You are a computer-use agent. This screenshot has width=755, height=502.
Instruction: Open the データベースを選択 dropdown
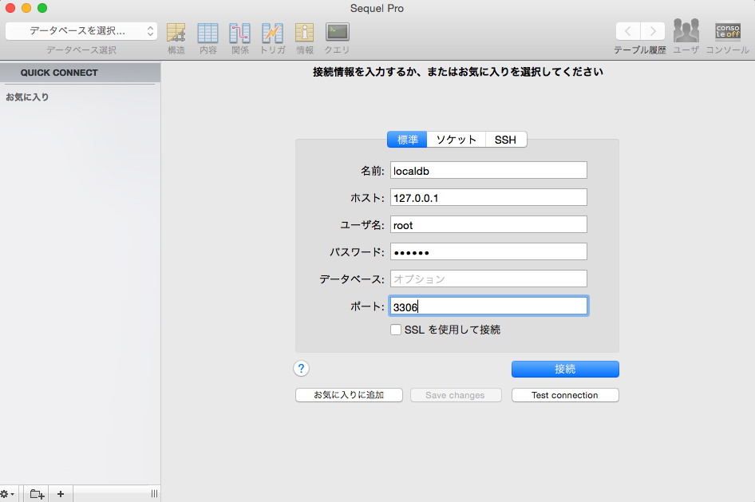point(81,31)
